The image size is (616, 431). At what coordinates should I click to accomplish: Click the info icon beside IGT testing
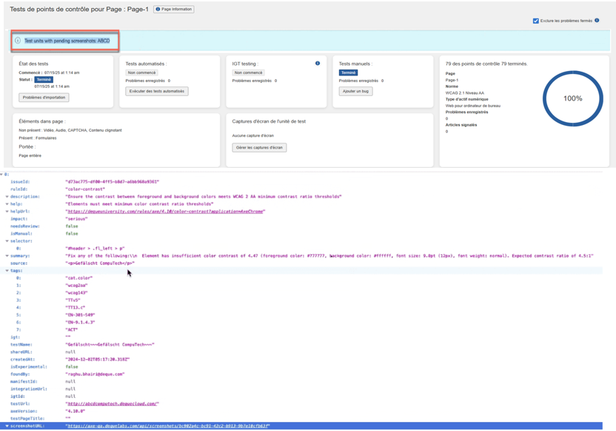coord(318,64)
